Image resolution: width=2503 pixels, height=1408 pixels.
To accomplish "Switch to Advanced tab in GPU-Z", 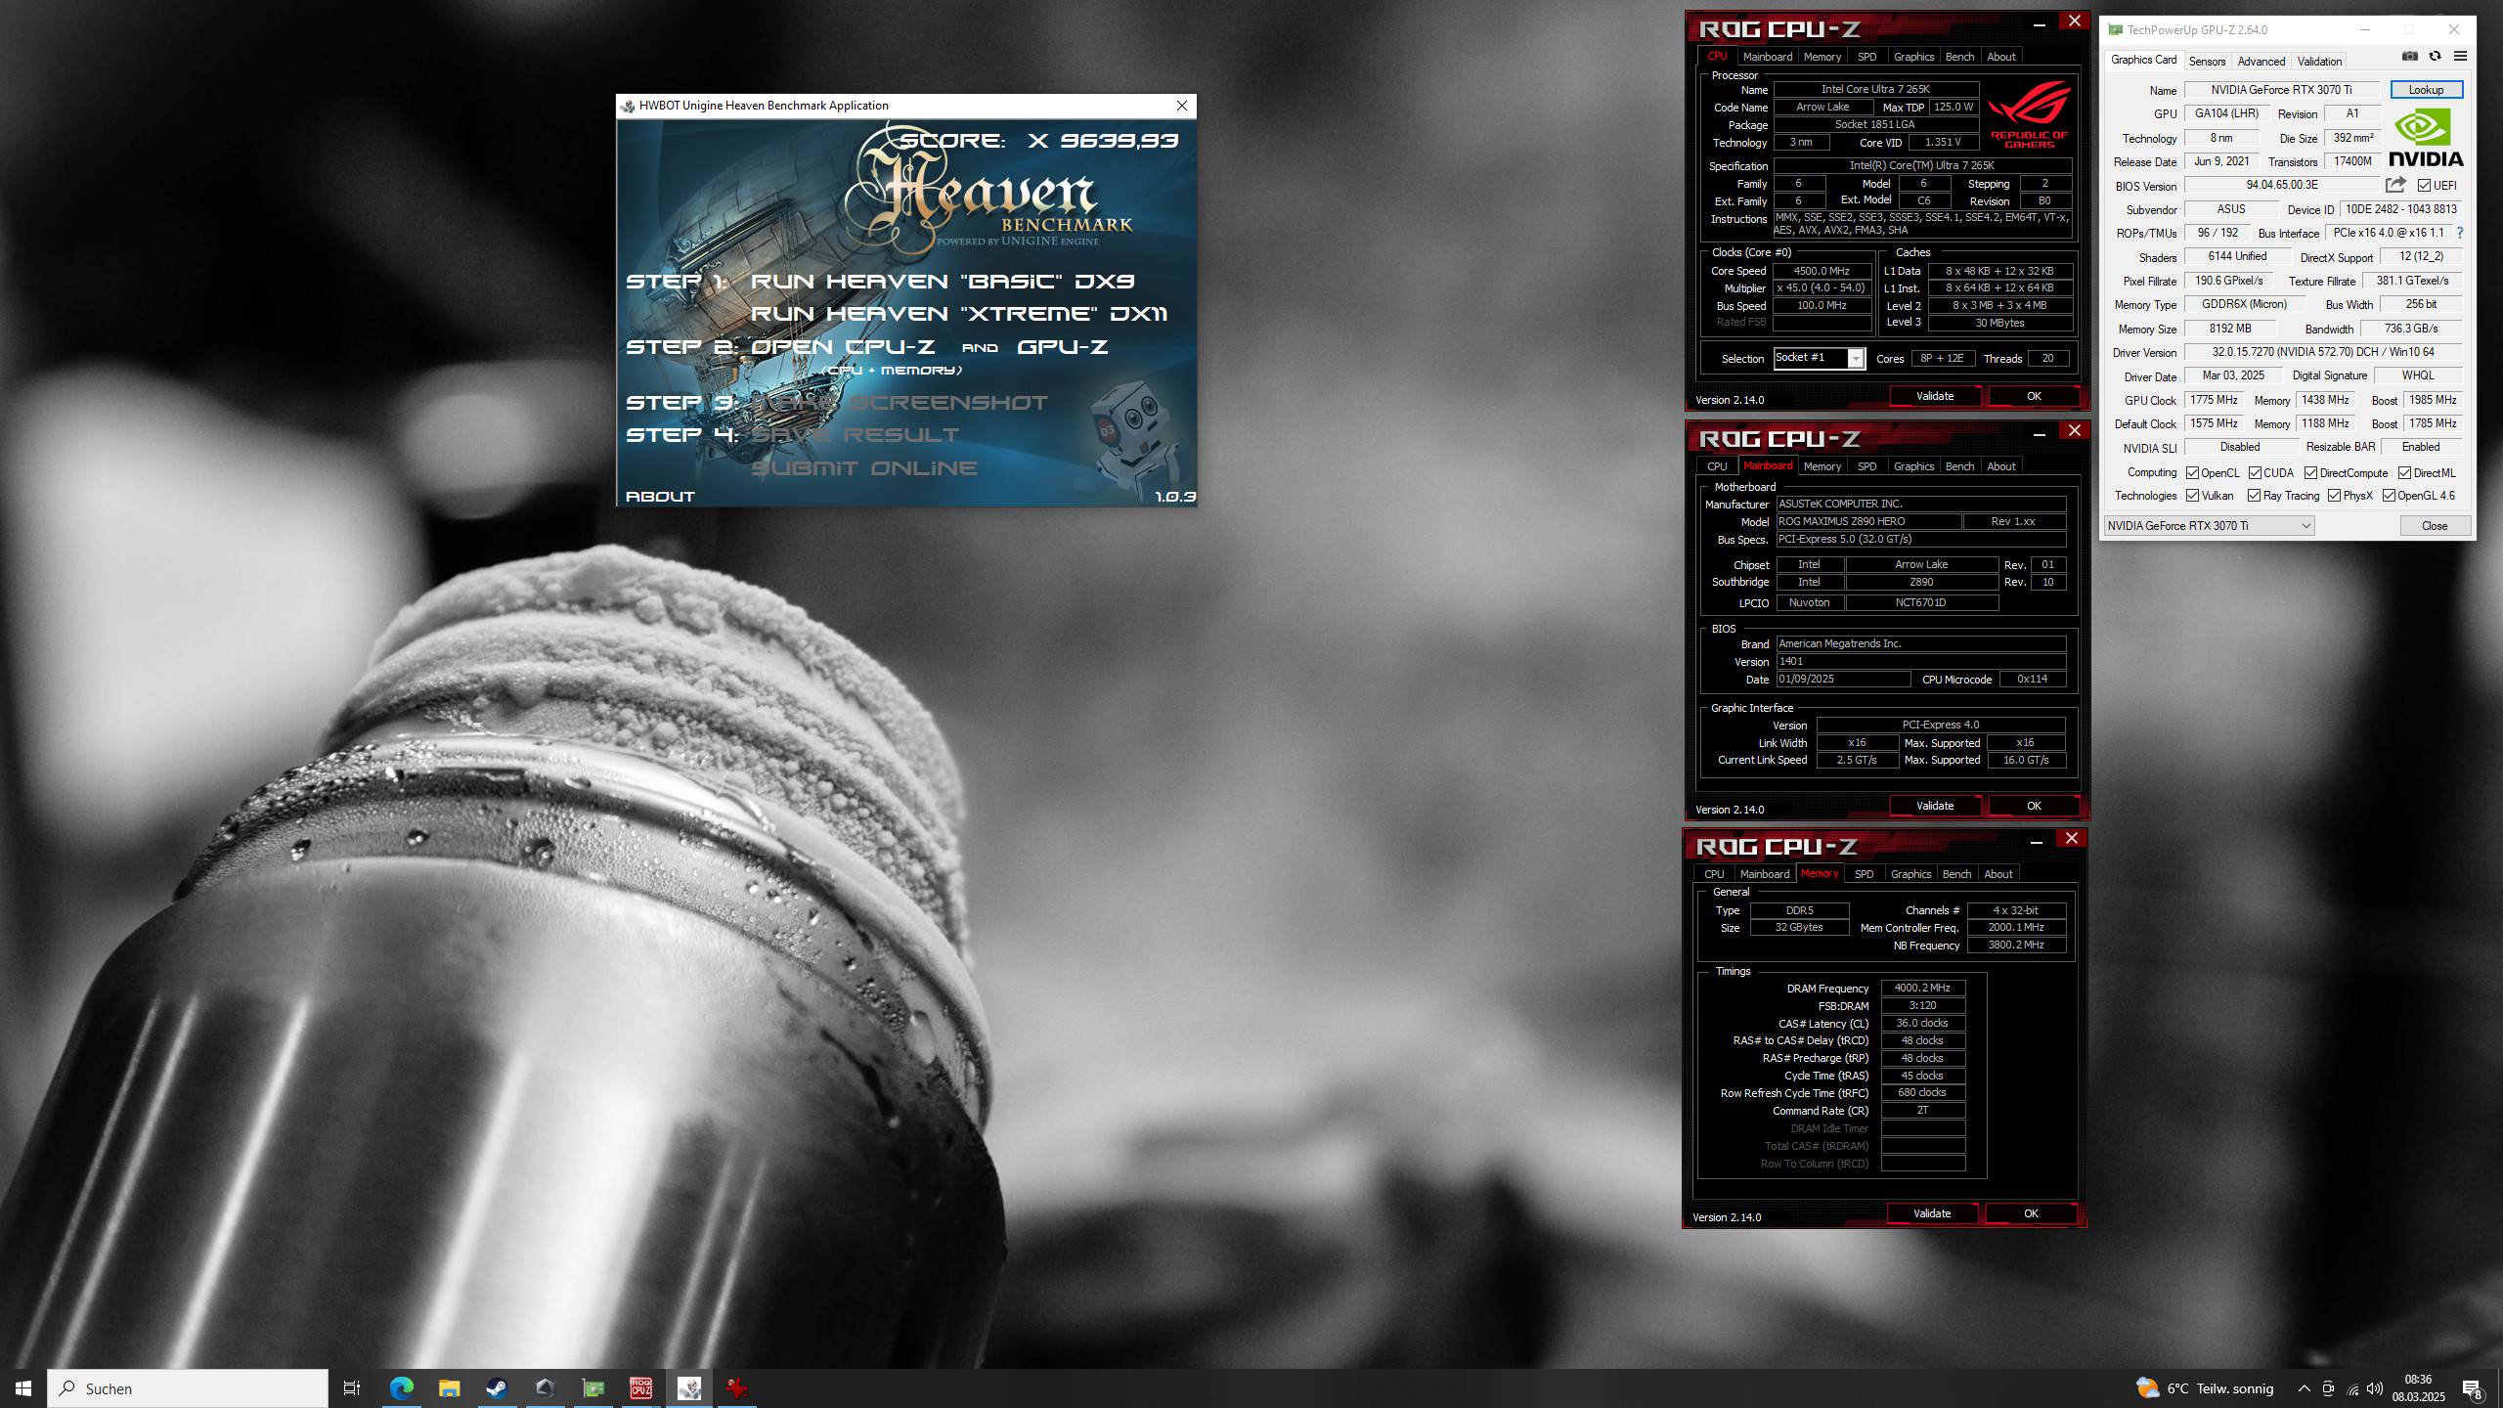I will tap(2261, 61).
